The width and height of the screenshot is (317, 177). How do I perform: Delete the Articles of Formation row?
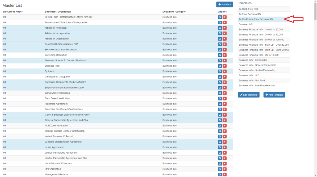click(x=224, y=28)
